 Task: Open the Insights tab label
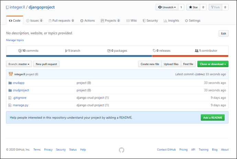[173, 21]
